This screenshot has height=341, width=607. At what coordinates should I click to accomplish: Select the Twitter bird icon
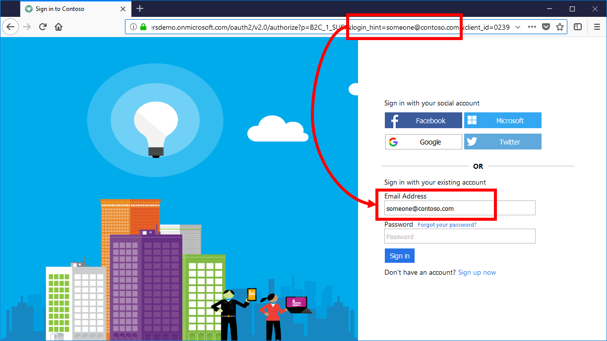point(472,142)
